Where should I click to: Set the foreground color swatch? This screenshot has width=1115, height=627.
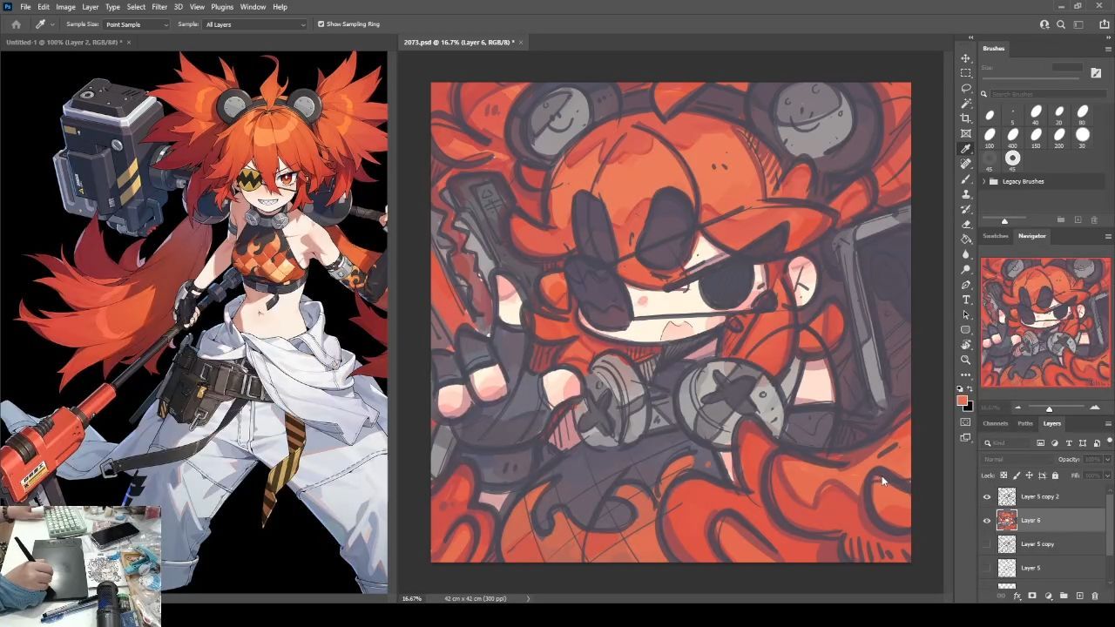962,401
